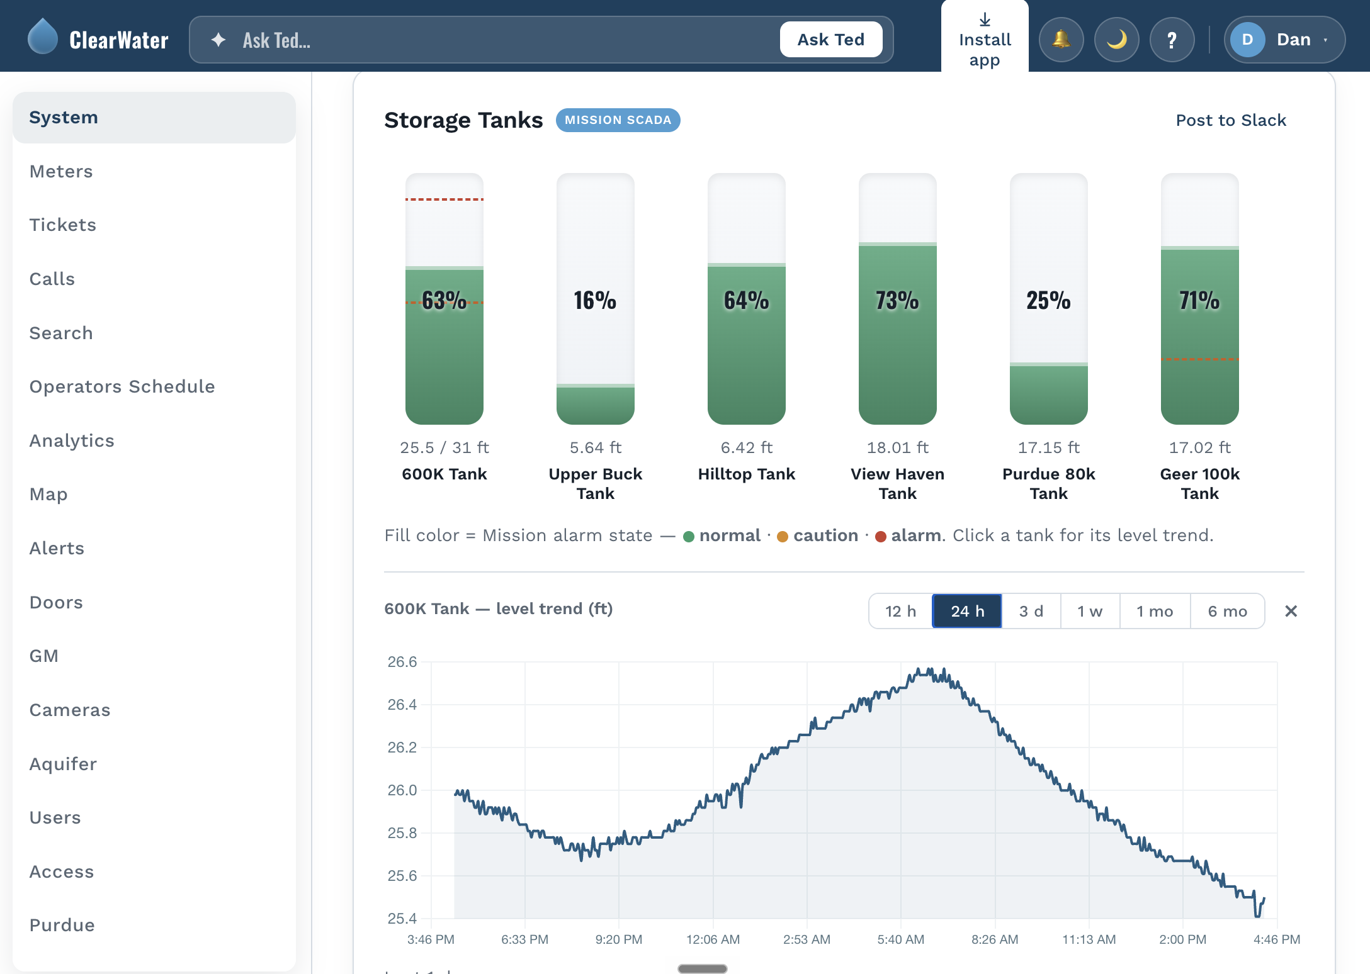Open the Hilltop Tank gauge at 64%
1370x974 pixels.
point(747,299)
